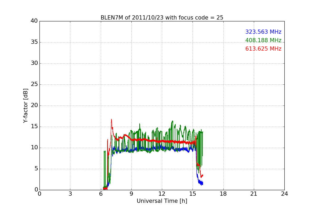Click the x-axis tick label 9

pyautogui.click(x=131, y=194)
